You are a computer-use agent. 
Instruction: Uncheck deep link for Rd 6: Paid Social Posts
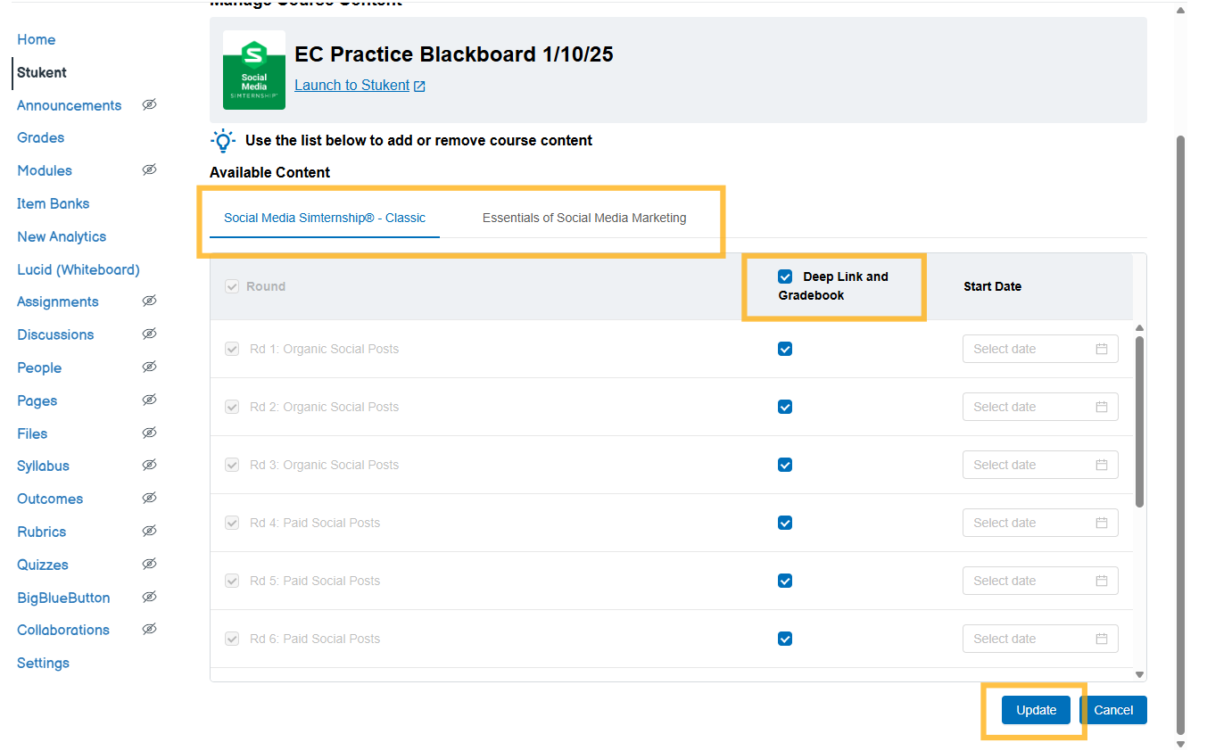click(x=785, y=639)
